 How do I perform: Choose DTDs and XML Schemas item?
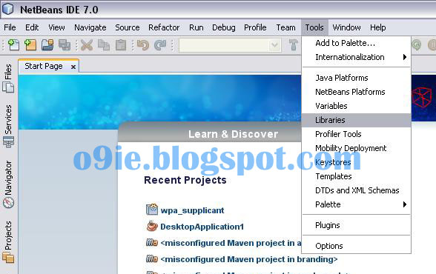(x=356, y=190)
